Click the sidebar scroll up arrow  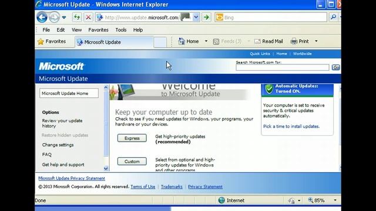coord(106,87)
